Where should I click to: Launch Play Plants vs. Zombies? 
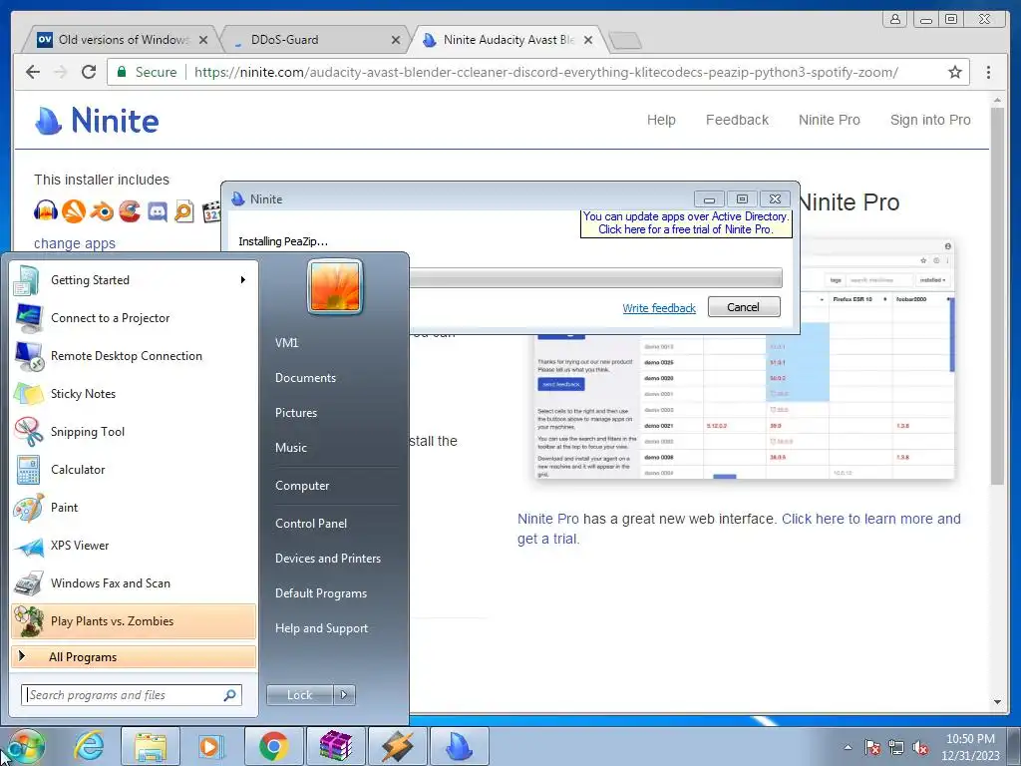click(134, 620)
